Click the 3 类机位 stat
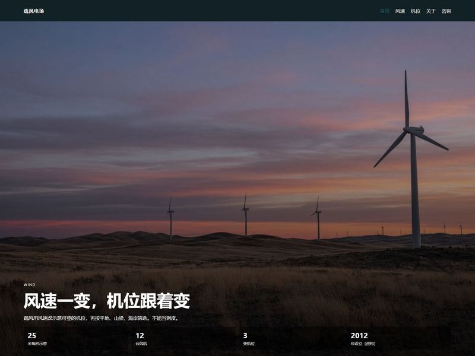475x356 pixels. (x=292, y=339)
